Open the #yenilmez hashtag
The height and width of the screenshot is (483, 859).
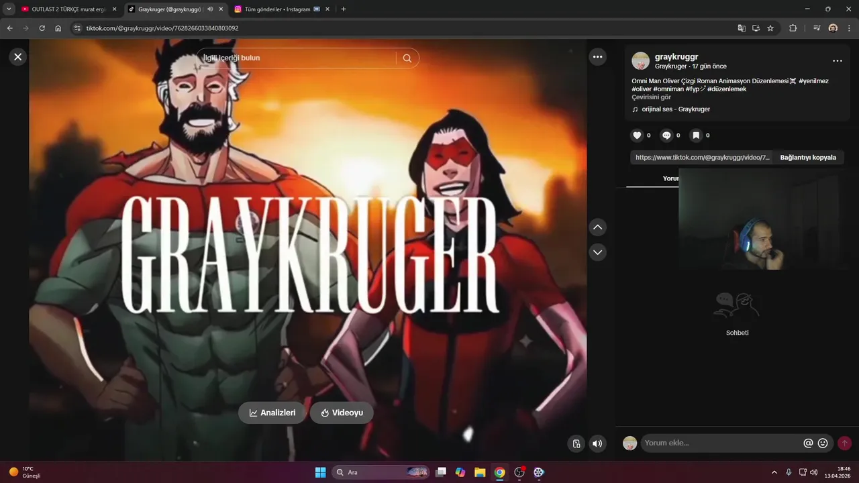pos(813,81)
